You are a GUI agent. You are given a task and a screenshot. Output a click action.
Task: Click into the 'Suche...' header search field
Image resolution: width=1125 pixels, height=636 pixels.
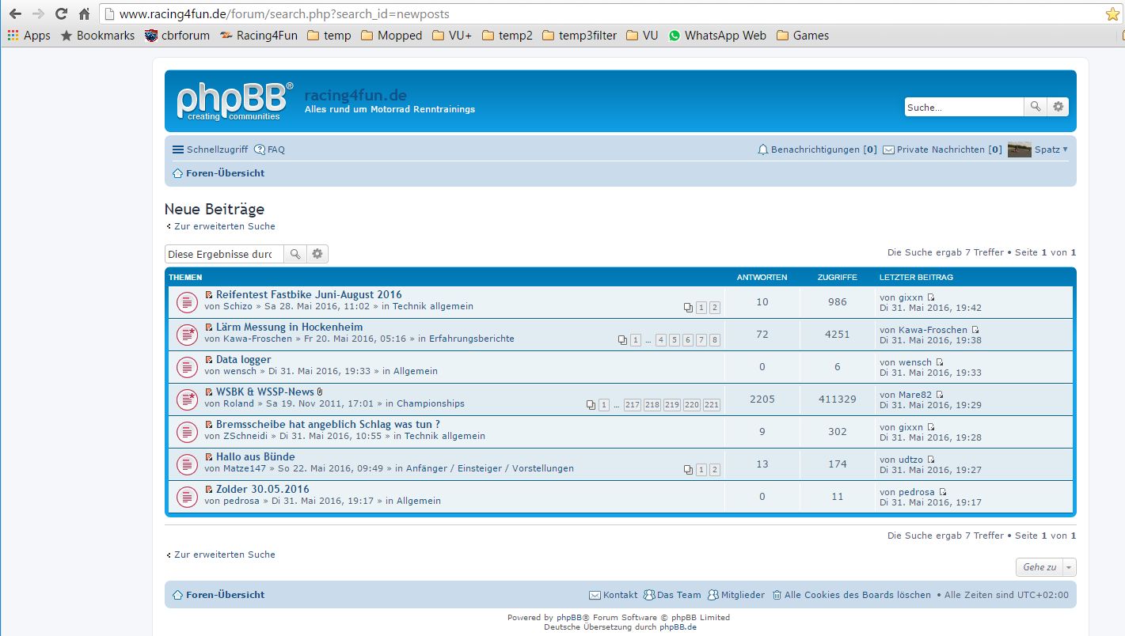(963, 107)
